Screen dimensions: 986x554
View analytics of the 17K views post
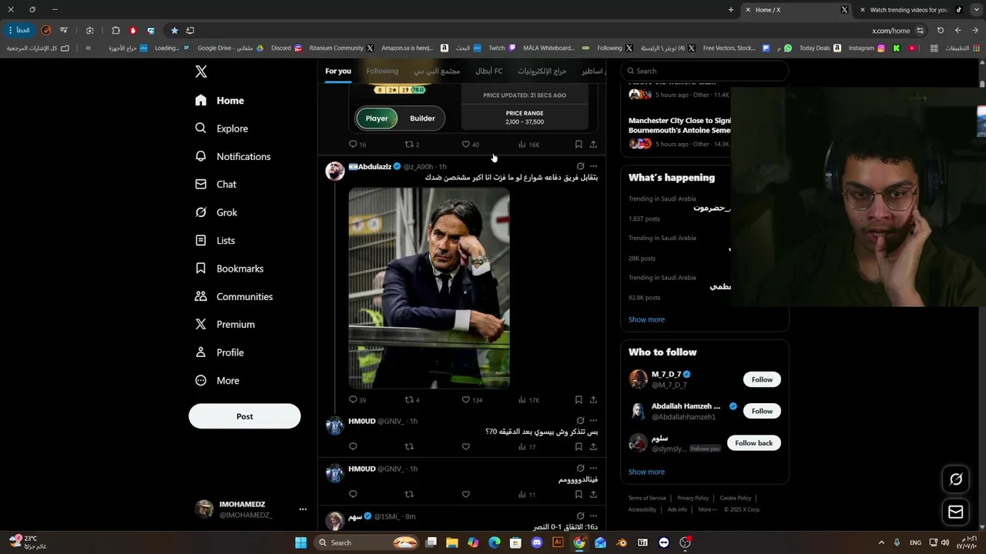[528, 399]
